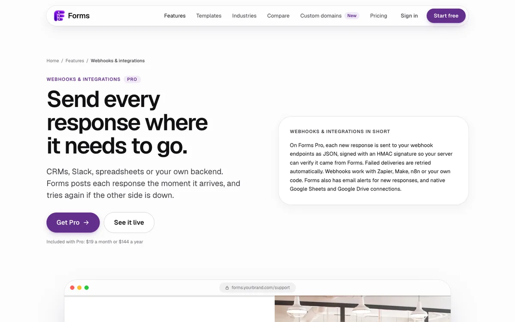This screenshot has height=322, width=515.
Task: Click the New badge next to Custom domains
Action: [x=352, y=16]
